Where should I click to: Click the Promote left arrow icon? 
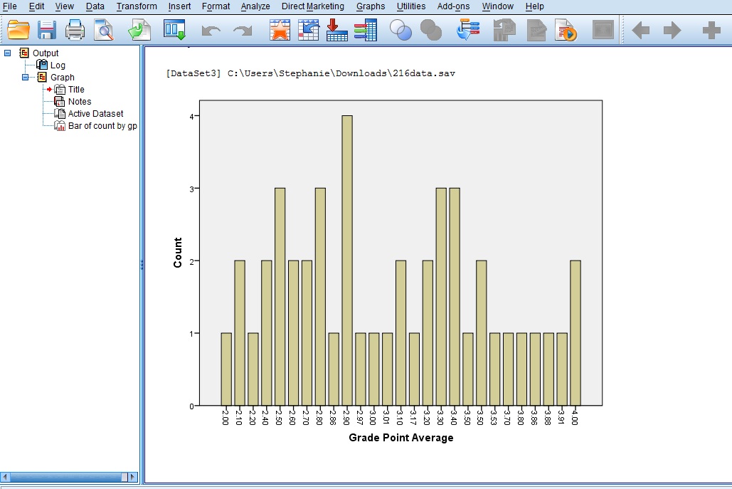(x=640, y=31)
